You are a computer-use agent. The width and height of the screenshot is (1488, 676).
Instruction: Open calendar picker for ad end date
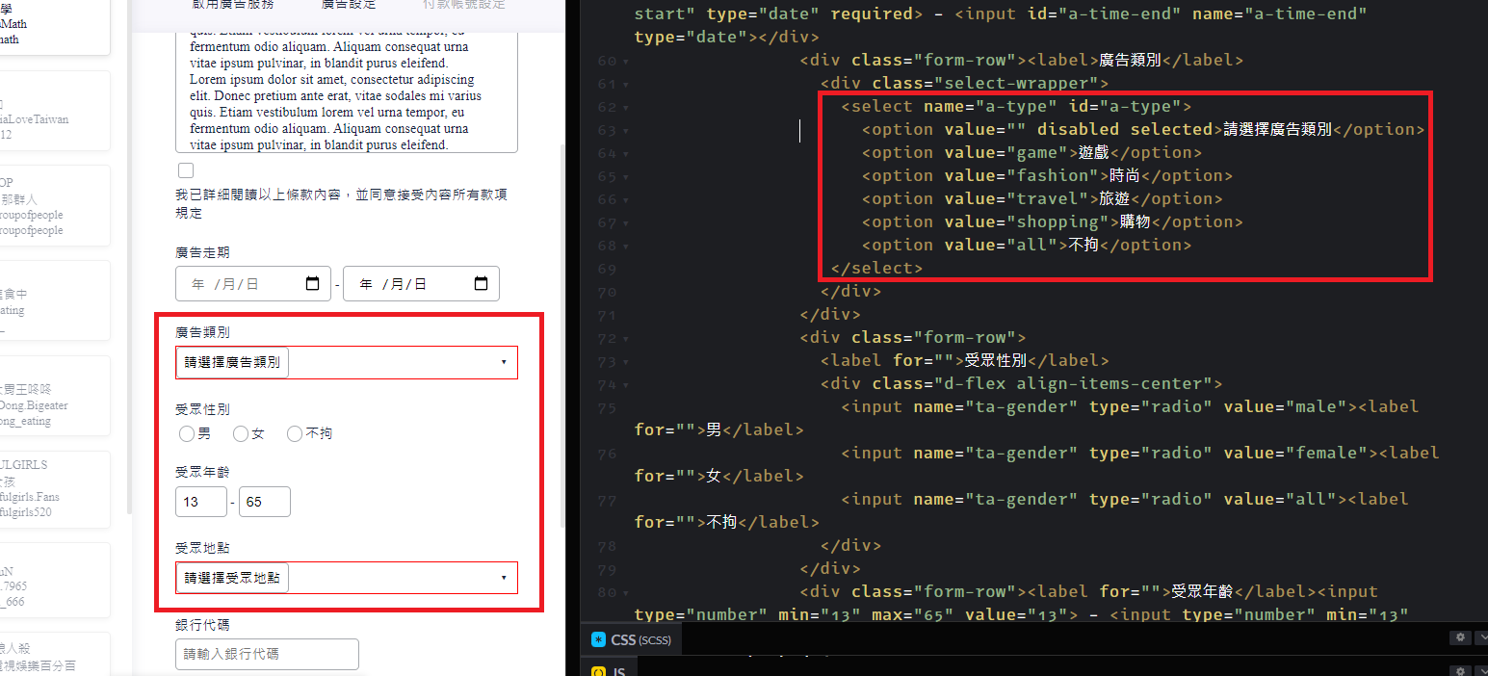pos(481,284)
